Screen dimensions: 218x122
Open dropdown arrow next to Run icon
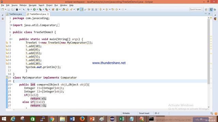(37, 9)
